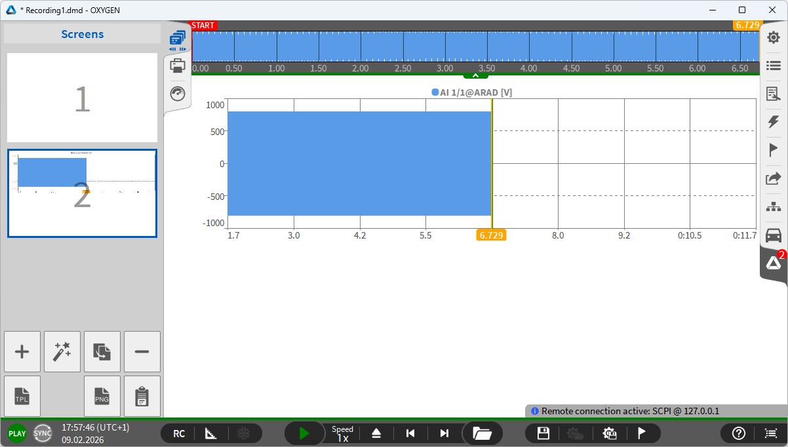The height and width of the screenshot is (447, 788).
Task: Toggle the RC remote control button
Action: click(179, 433)
